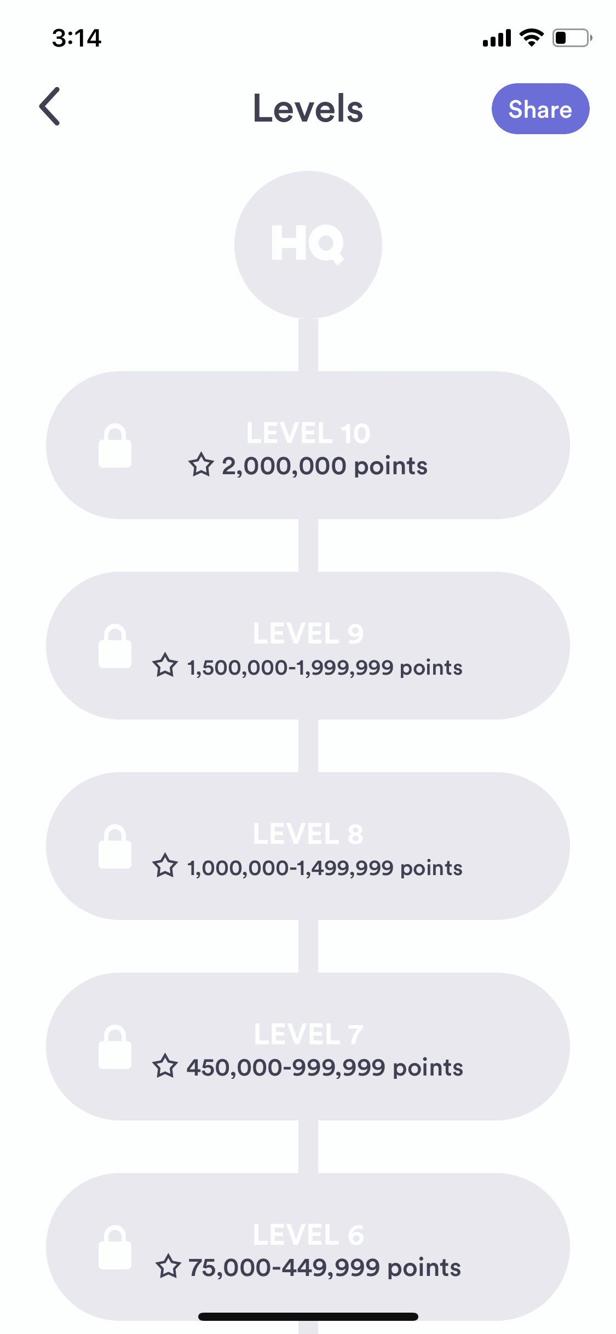Tap the Levels page title

click(x=308, y=108)
